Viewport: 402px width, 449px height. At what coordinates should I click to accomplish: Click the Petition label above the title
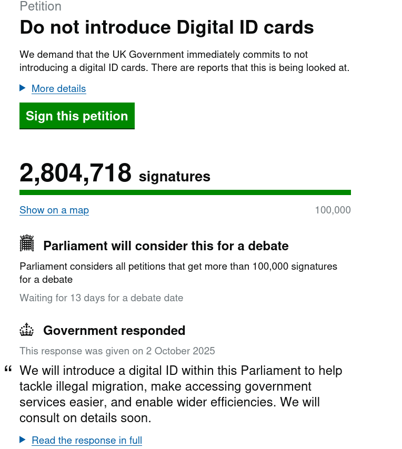tap(41, 6)
